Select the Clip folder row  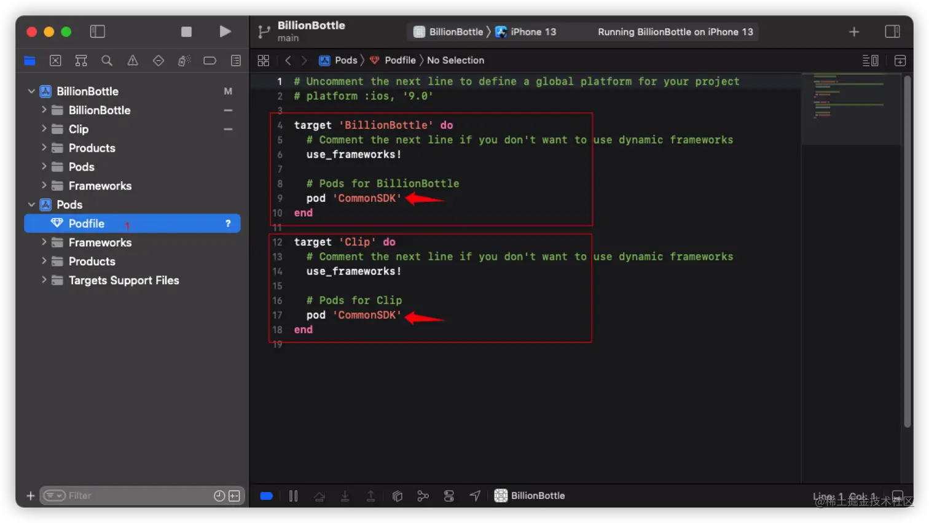coord(132,129)
